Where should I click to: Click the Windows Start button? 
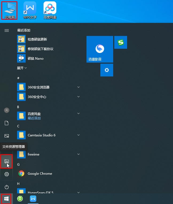6,199
